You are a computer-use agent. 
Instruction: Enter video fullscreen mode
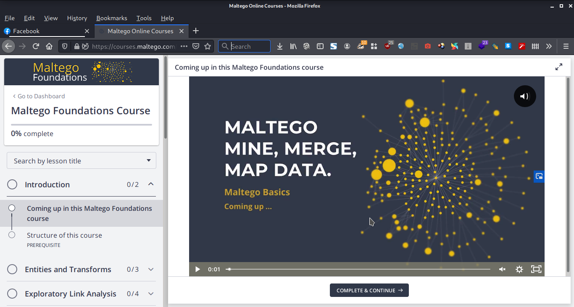(x=536, y=269)
